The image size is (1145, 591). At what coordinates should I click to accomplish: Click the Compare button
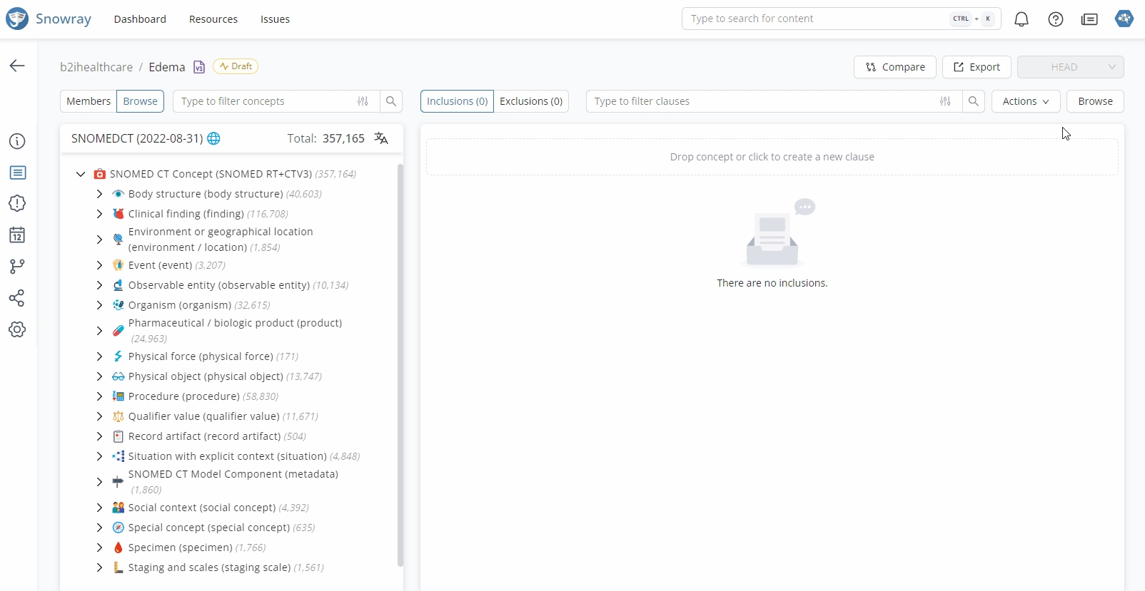894,67
